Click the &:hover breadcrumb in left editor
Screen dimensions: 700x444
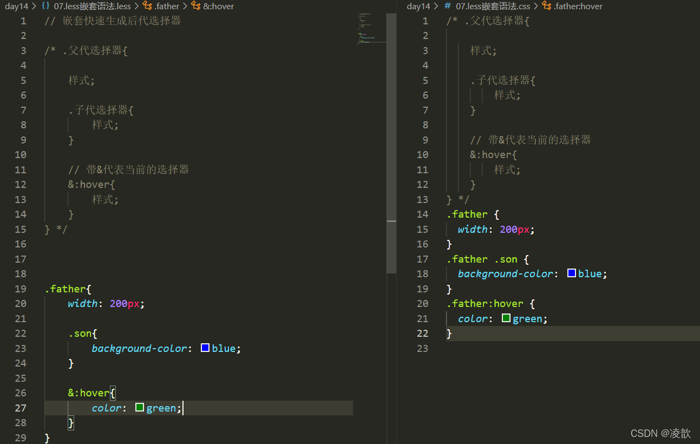point(219,6)
